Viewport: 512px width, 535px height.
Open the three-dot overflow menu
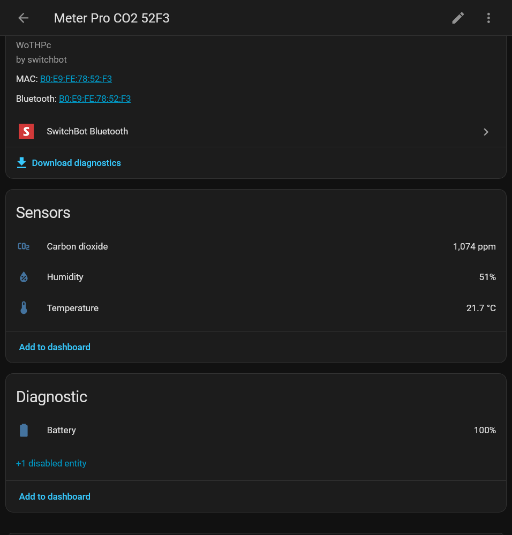point(488,18)
